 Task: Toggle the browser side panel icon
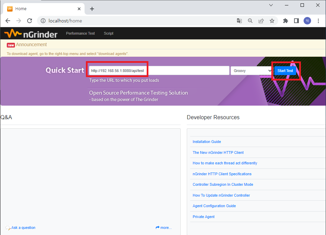[x=296, y=21]
